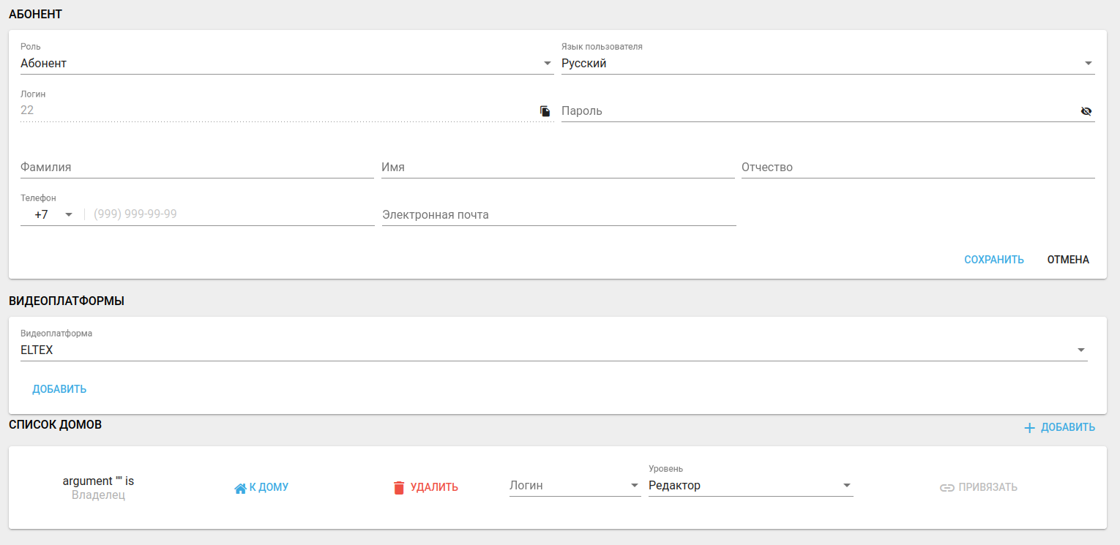Focus the Пароль input field
Screen dimensions: 1120x545
[816, 111]
